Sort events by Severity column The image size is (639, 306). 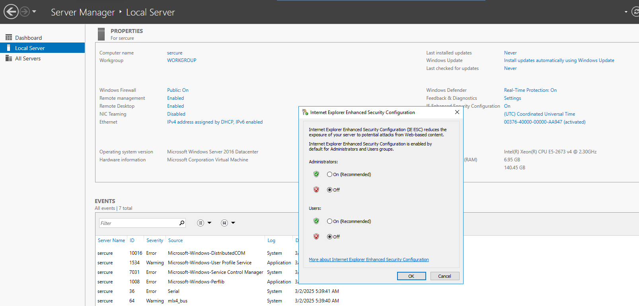tap(155, 240)
